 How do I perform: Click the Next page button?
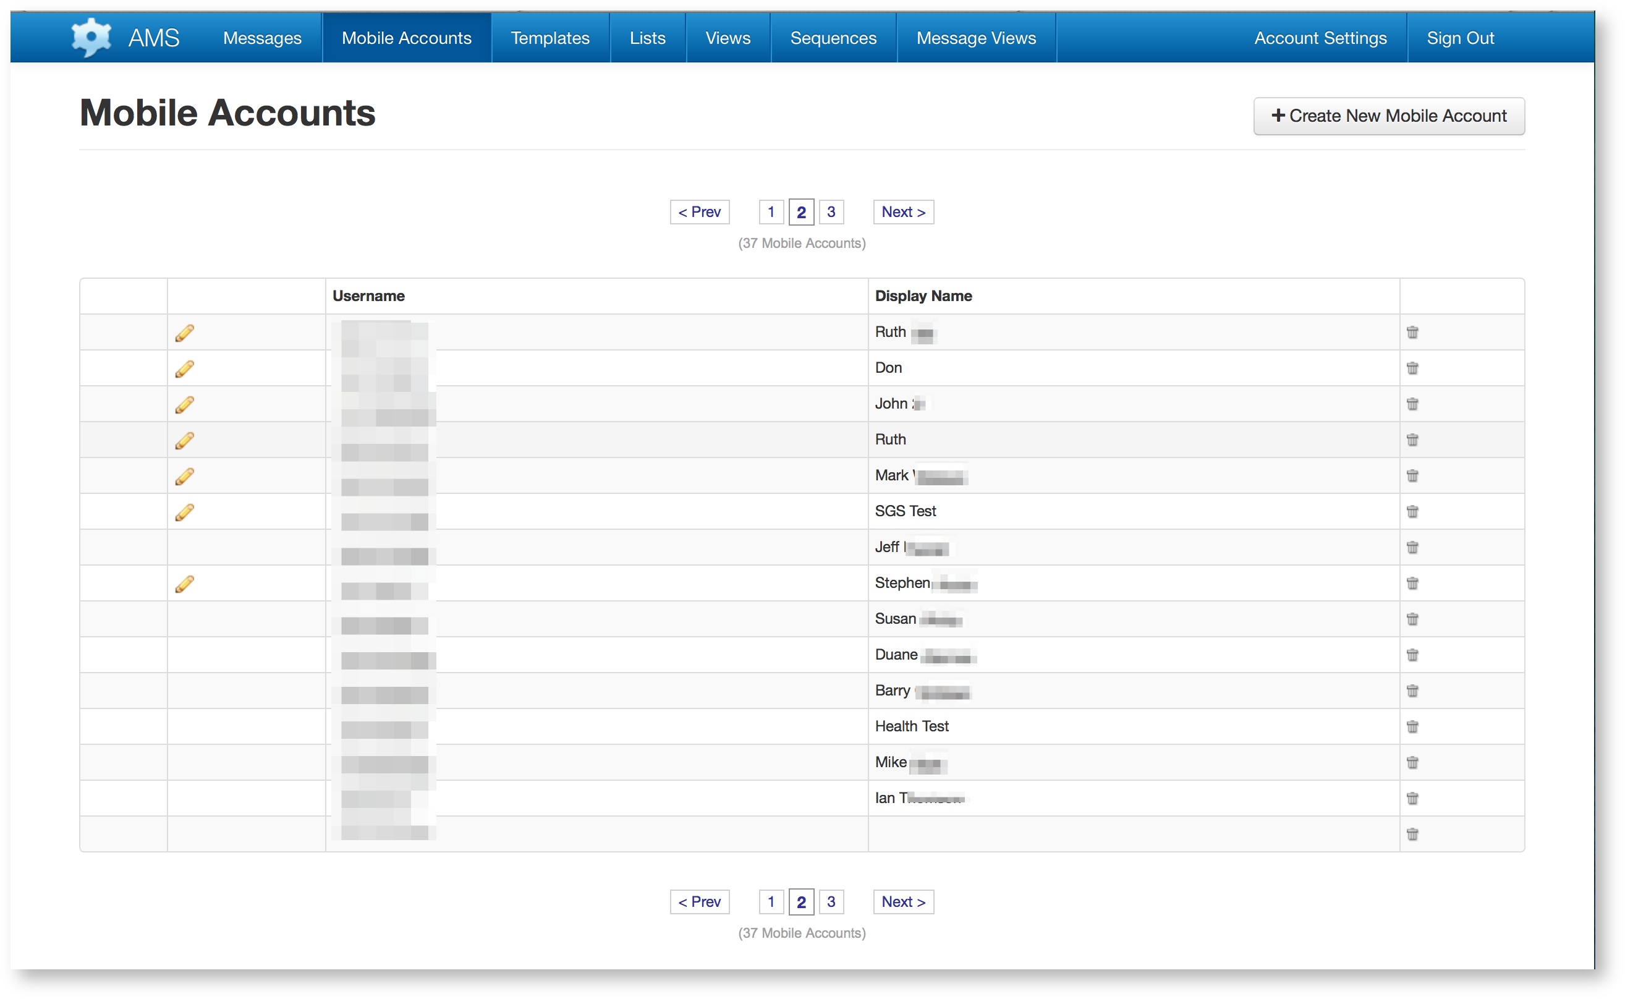coord(903,211)
